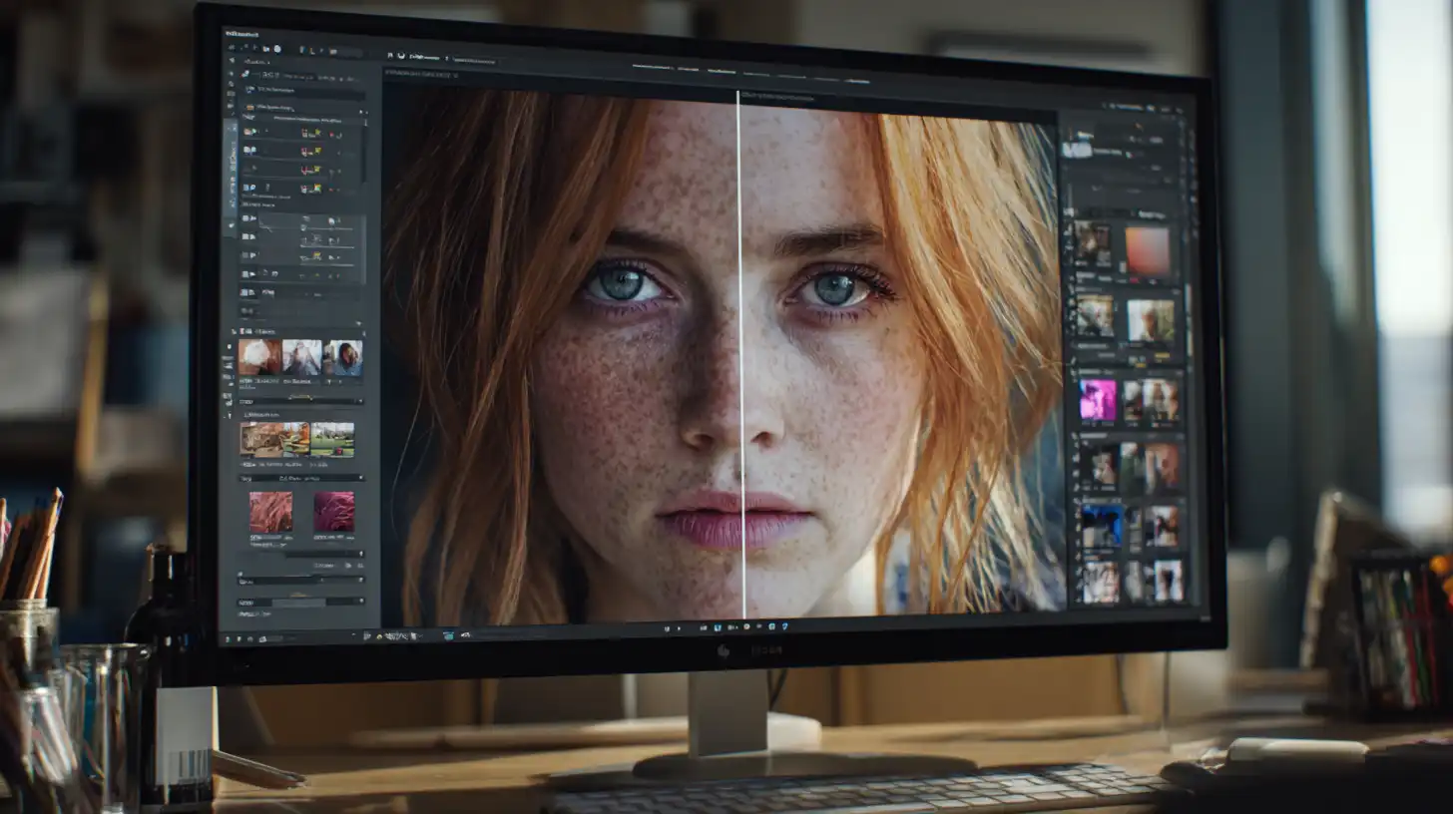
Task: Click the orange-red gradient swatch in the right panel
Action: (x=1148, y=250)
